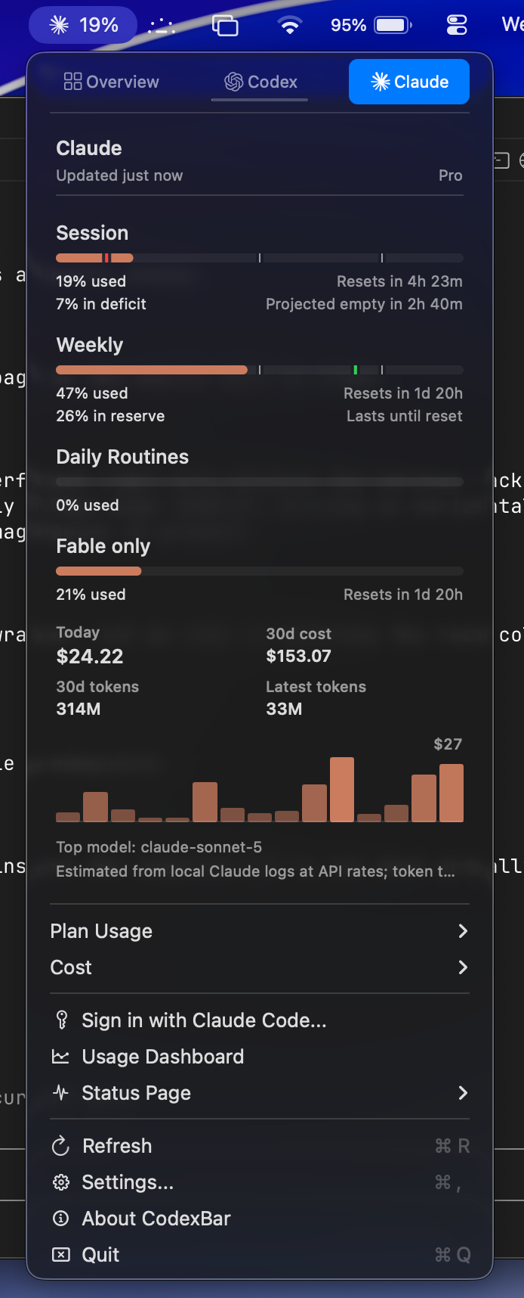Screen dimensions: 524x1298
Task: Click the $27 chart peak label
Action: click(448, 744)
